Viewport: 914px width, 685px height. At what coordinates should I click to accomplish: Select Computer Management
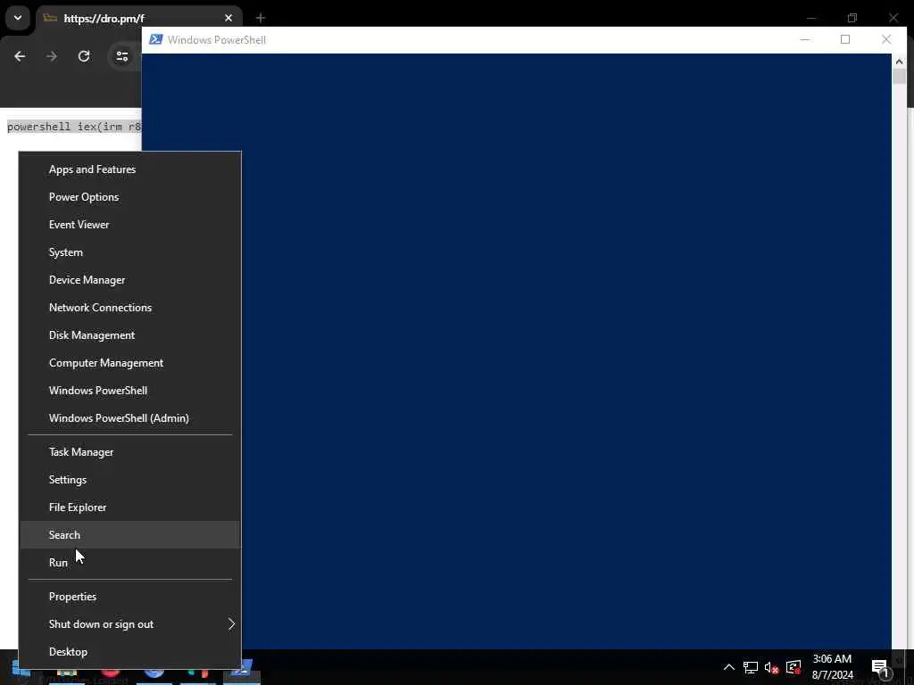[130, 363]
